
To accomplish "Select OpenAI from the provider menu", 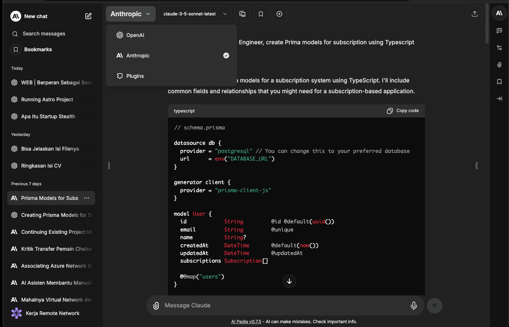I will pos(171,35).
